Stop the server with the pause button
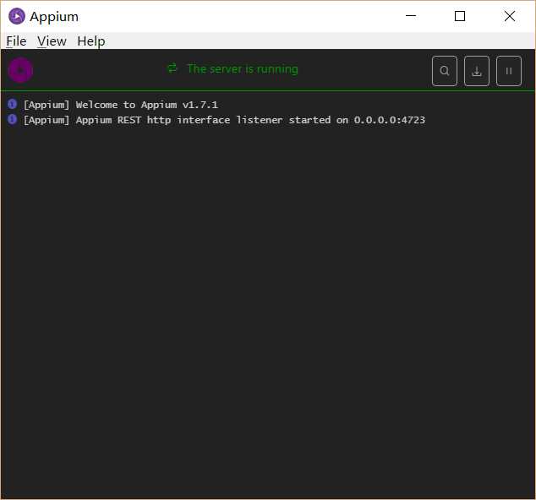 (x=509, y=71)
